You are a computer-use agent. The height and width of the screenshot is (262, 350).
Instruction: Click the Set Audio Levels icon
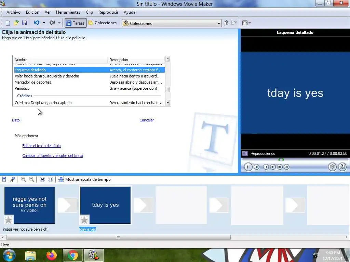4,179
